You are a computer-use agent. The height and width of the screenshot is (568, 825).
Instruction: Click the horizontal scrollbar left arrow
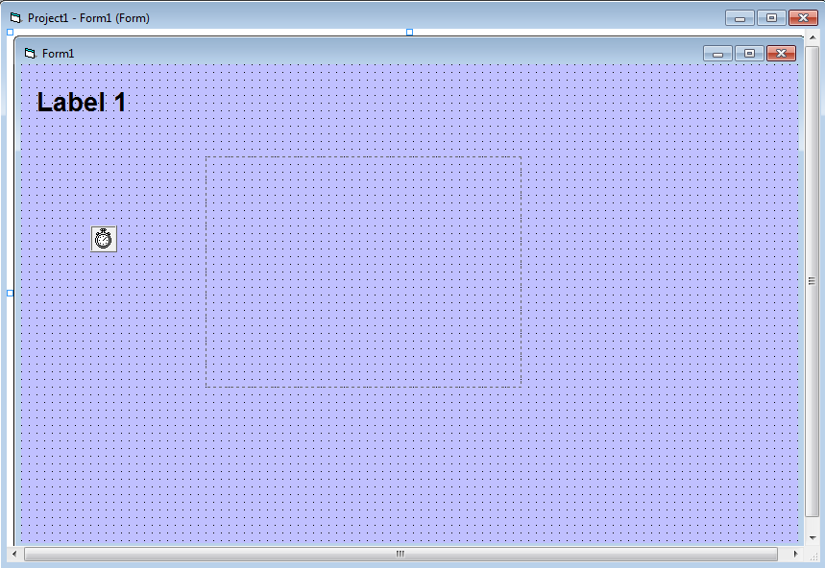[14, 555]
